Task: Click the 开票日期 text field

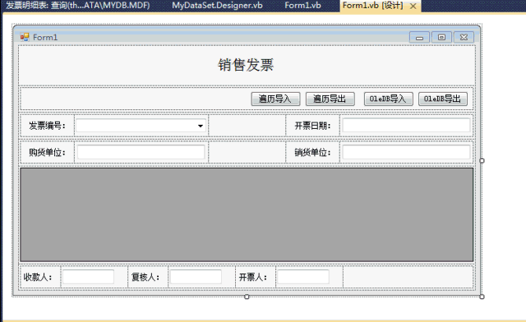Action: (x=406, y=126)
